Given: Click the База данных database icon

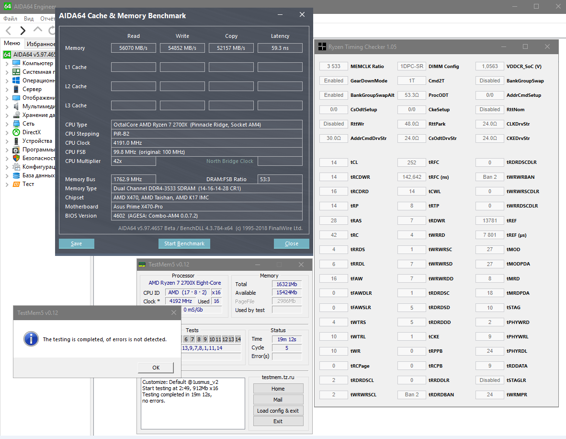Looking at the screenshot, I should (x=16, y=175).
